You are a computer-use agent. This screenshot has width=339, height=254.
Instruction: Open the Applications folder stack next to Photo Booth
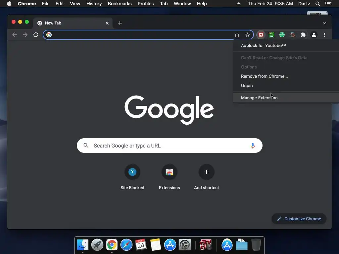[x=227, y=245]
